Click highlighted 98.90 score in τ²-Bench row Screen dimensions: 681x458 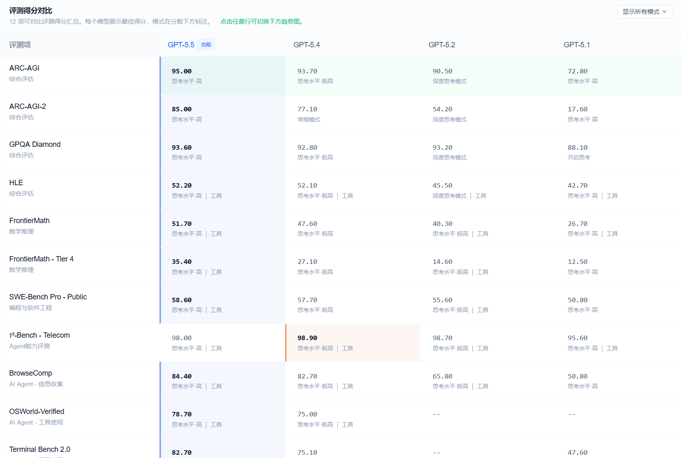coord(307,338)
